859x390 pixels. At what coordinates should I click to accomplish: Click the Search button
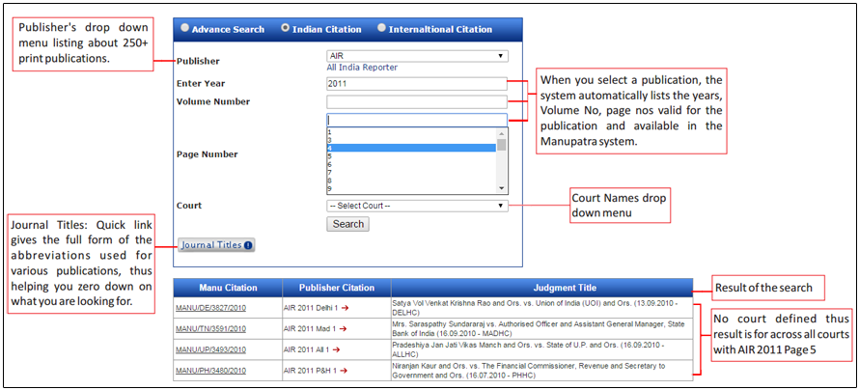(347, 224)
